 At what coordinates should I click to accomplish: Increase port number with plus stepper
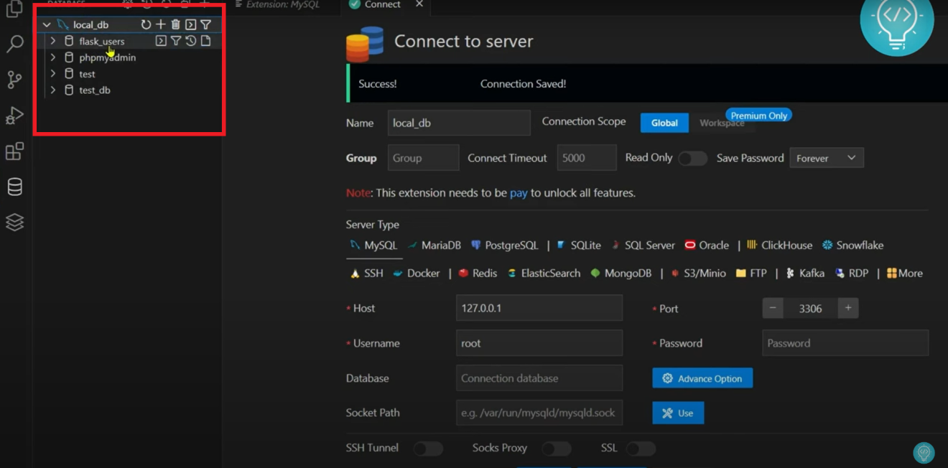(847, 309)
